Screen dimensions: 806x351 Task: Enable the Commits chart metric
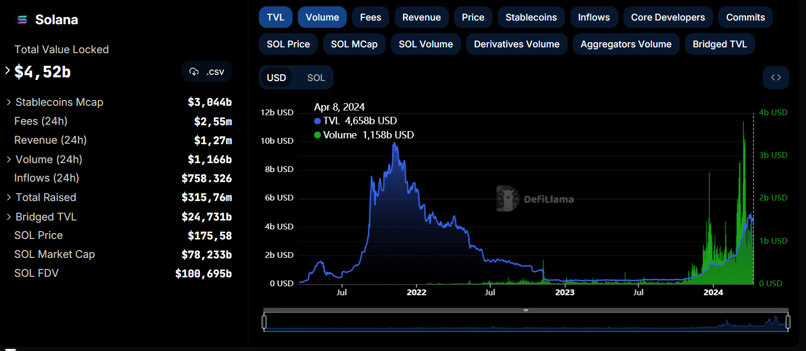tap(745, 17)
